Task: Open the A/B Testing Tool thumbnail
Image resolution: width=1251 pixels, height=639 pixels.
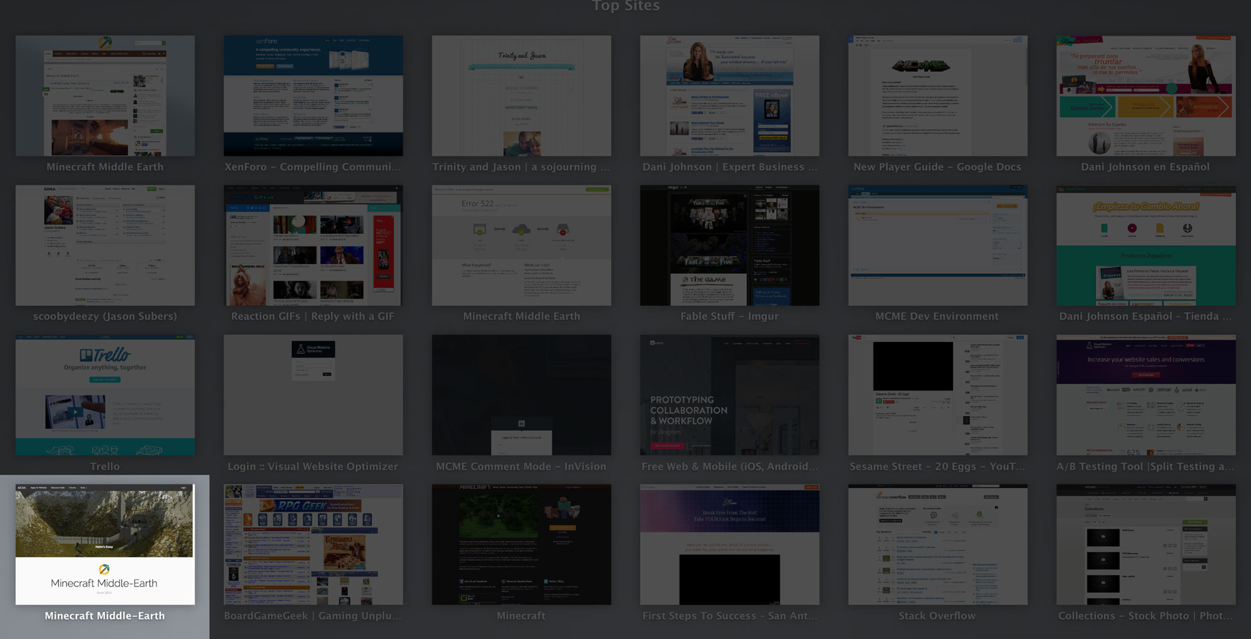Action: pyautogui.click(x=1147, y=395)
